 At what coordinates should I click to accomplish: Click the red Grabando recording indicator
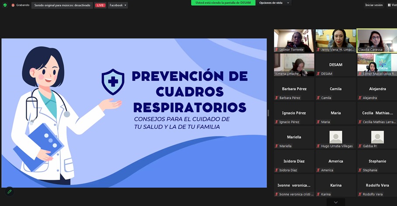[x=13, y=5]
